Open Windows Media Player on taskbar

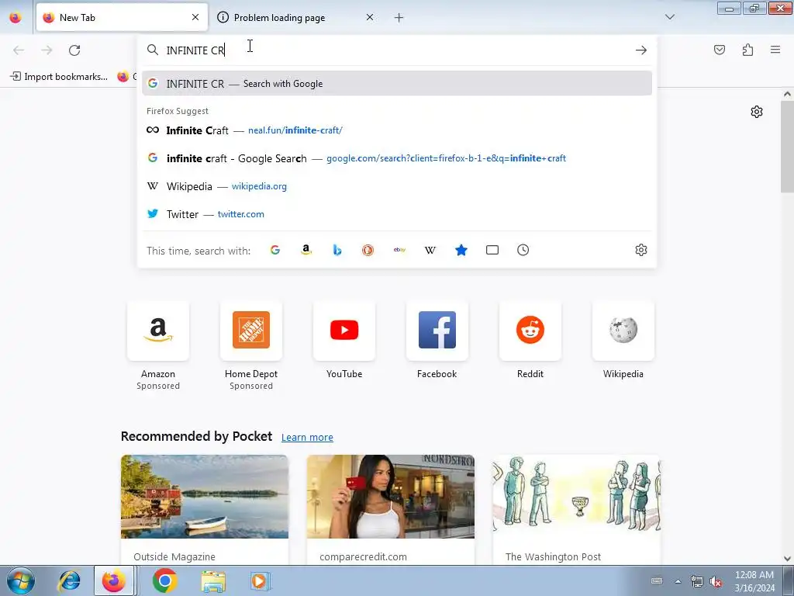click(x=261, y=580)
